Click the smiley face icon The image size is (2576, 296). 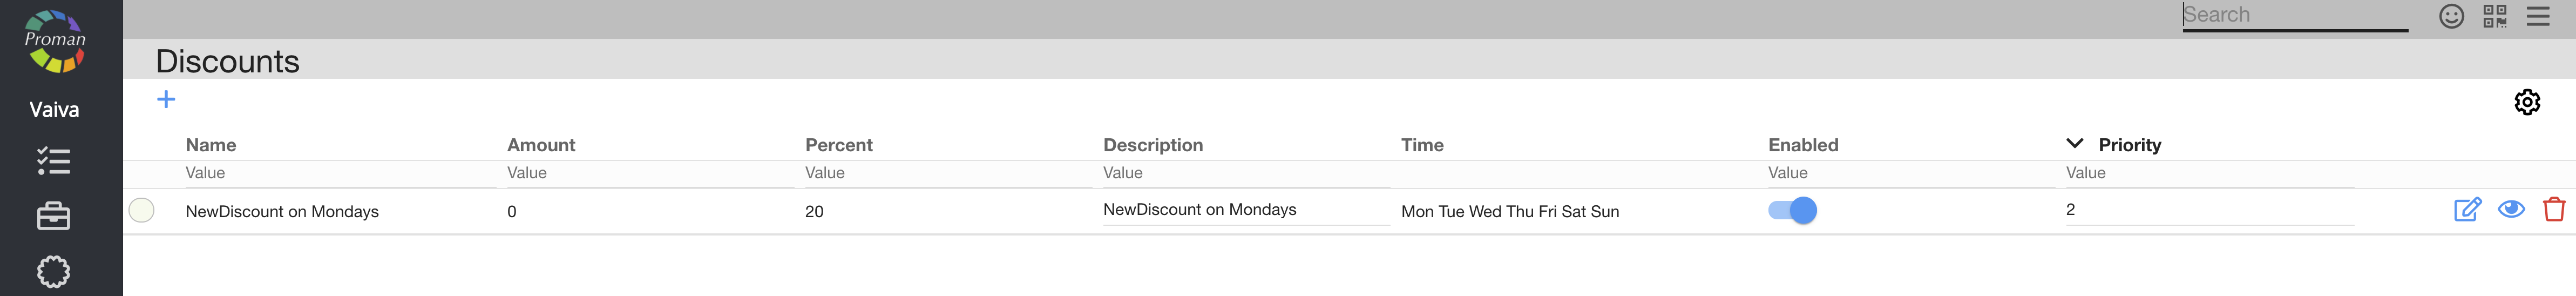tap(2451, 16)
